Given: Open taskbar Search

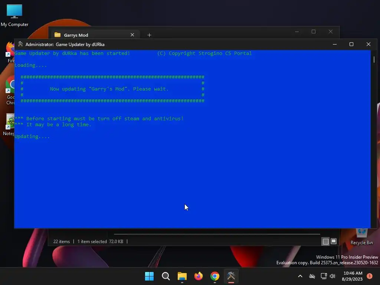Looking at the screenshot, I should tap(166, 276).
